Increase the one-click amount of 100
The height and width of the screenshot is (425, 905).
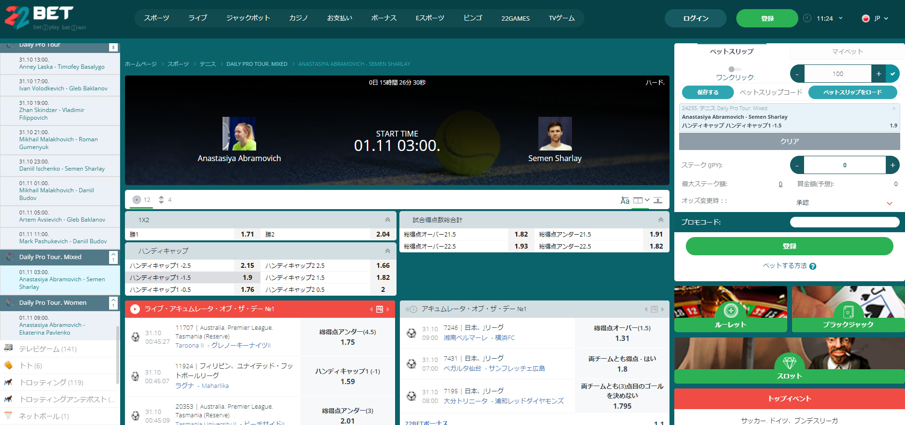(879, 74)
